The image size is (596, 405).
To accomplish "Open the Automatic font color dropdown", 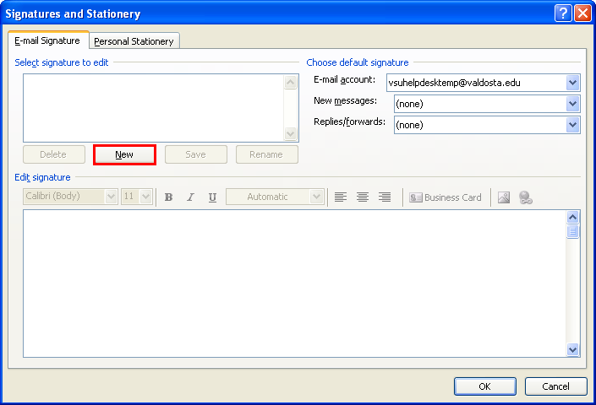I will [316, 197].
